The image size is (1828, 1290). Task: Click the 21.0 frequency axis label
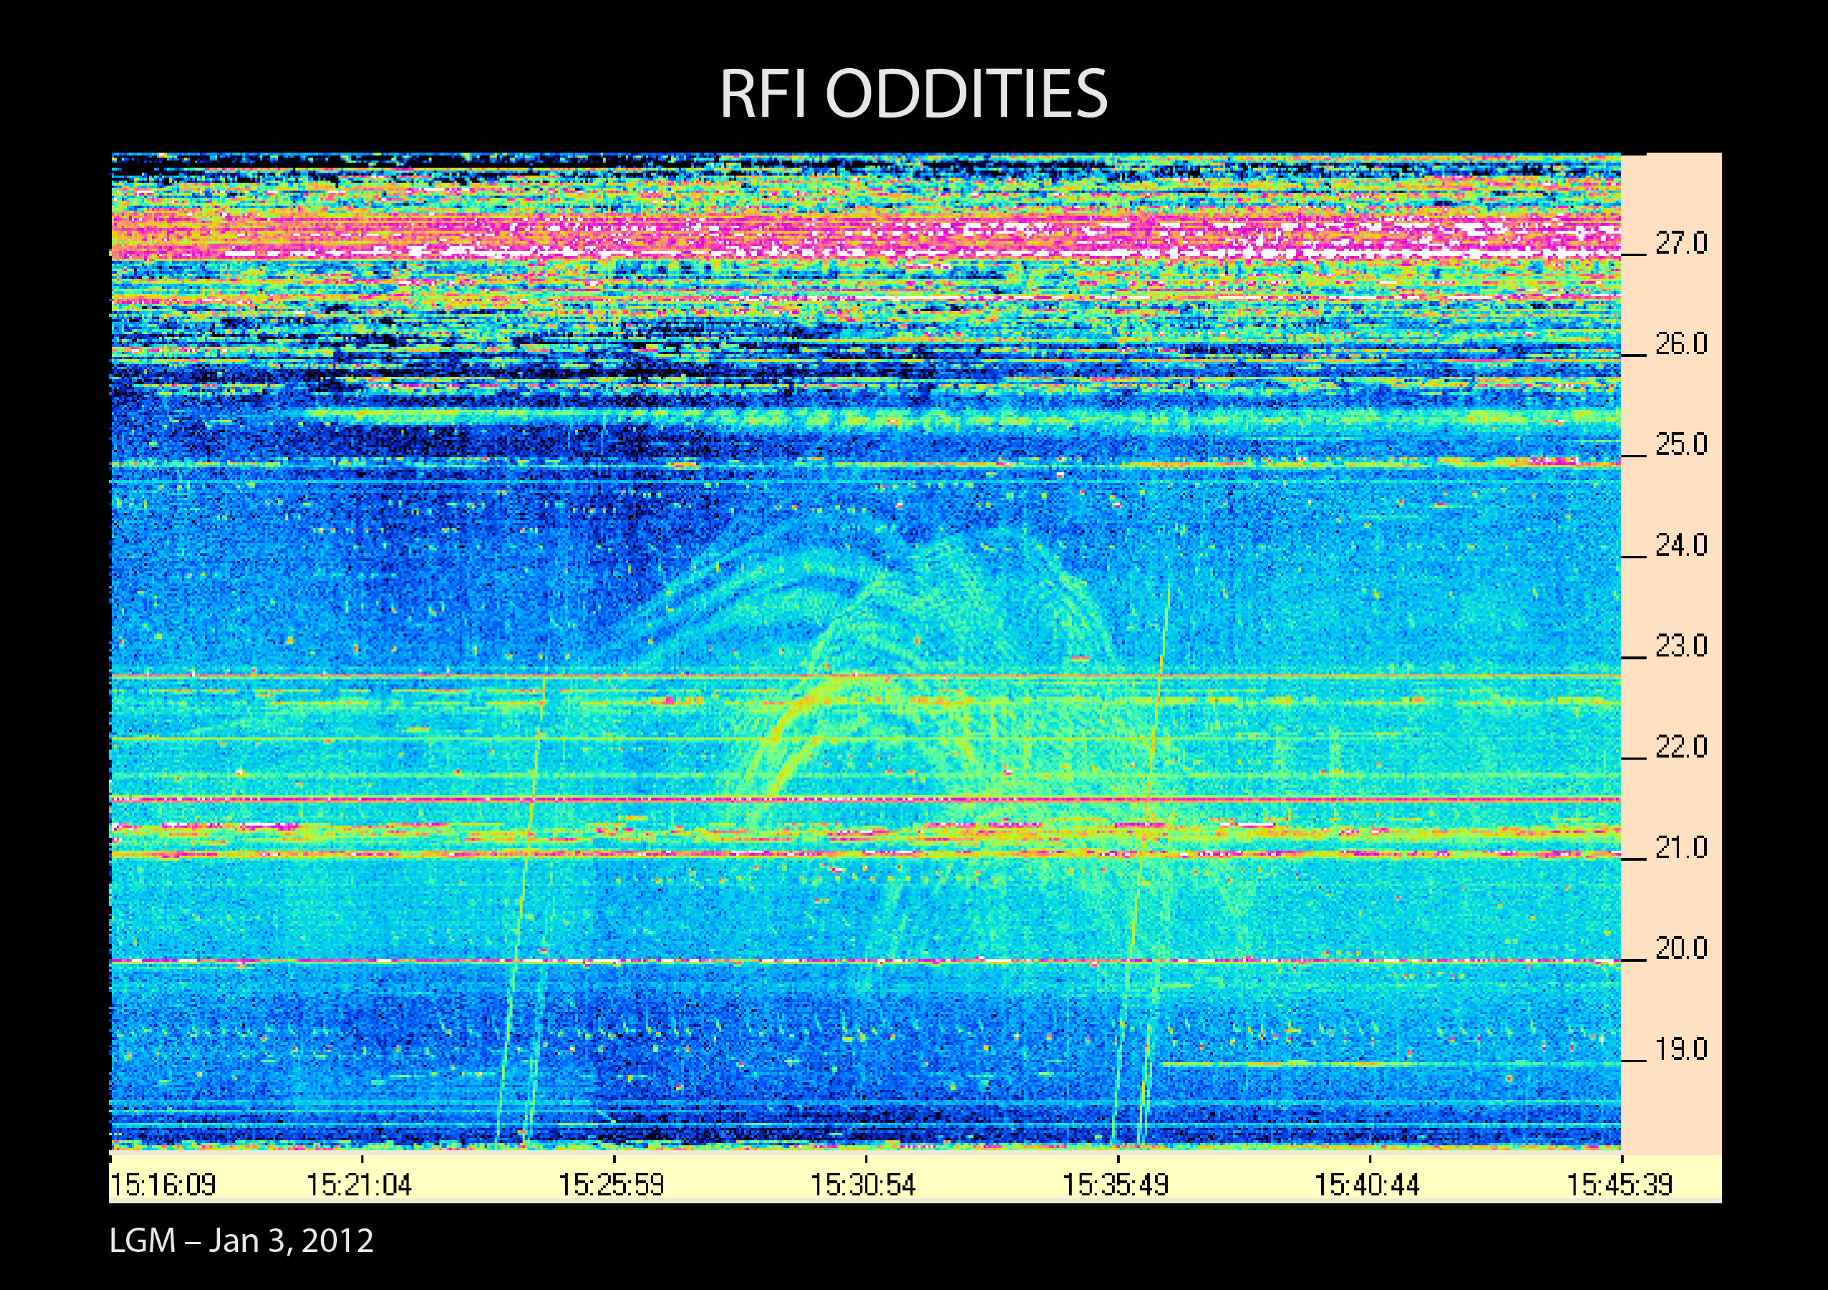pyautogui.click(x=1681, y=849)
